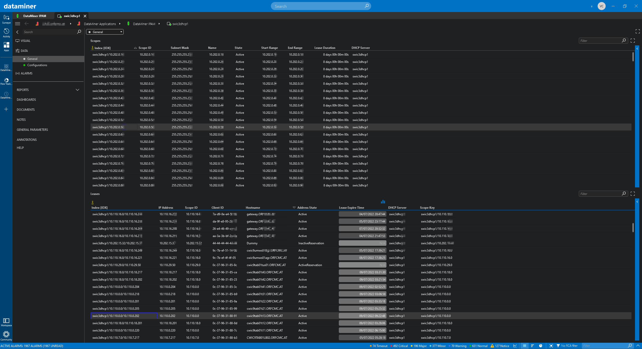Expand breadcrumb arrow after DataMiner Applications
This screenshot has height=349, width=642.
click(120, 24)
